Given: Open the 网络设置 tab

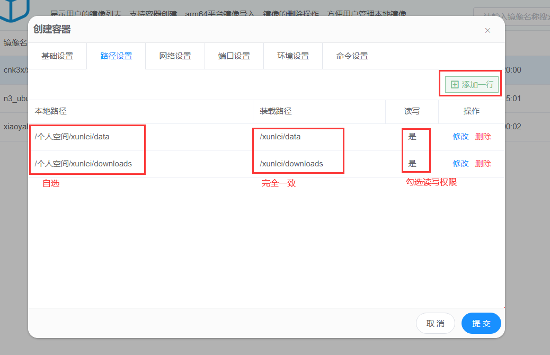Looking at the screenshot, I should (x=175, y=56).
